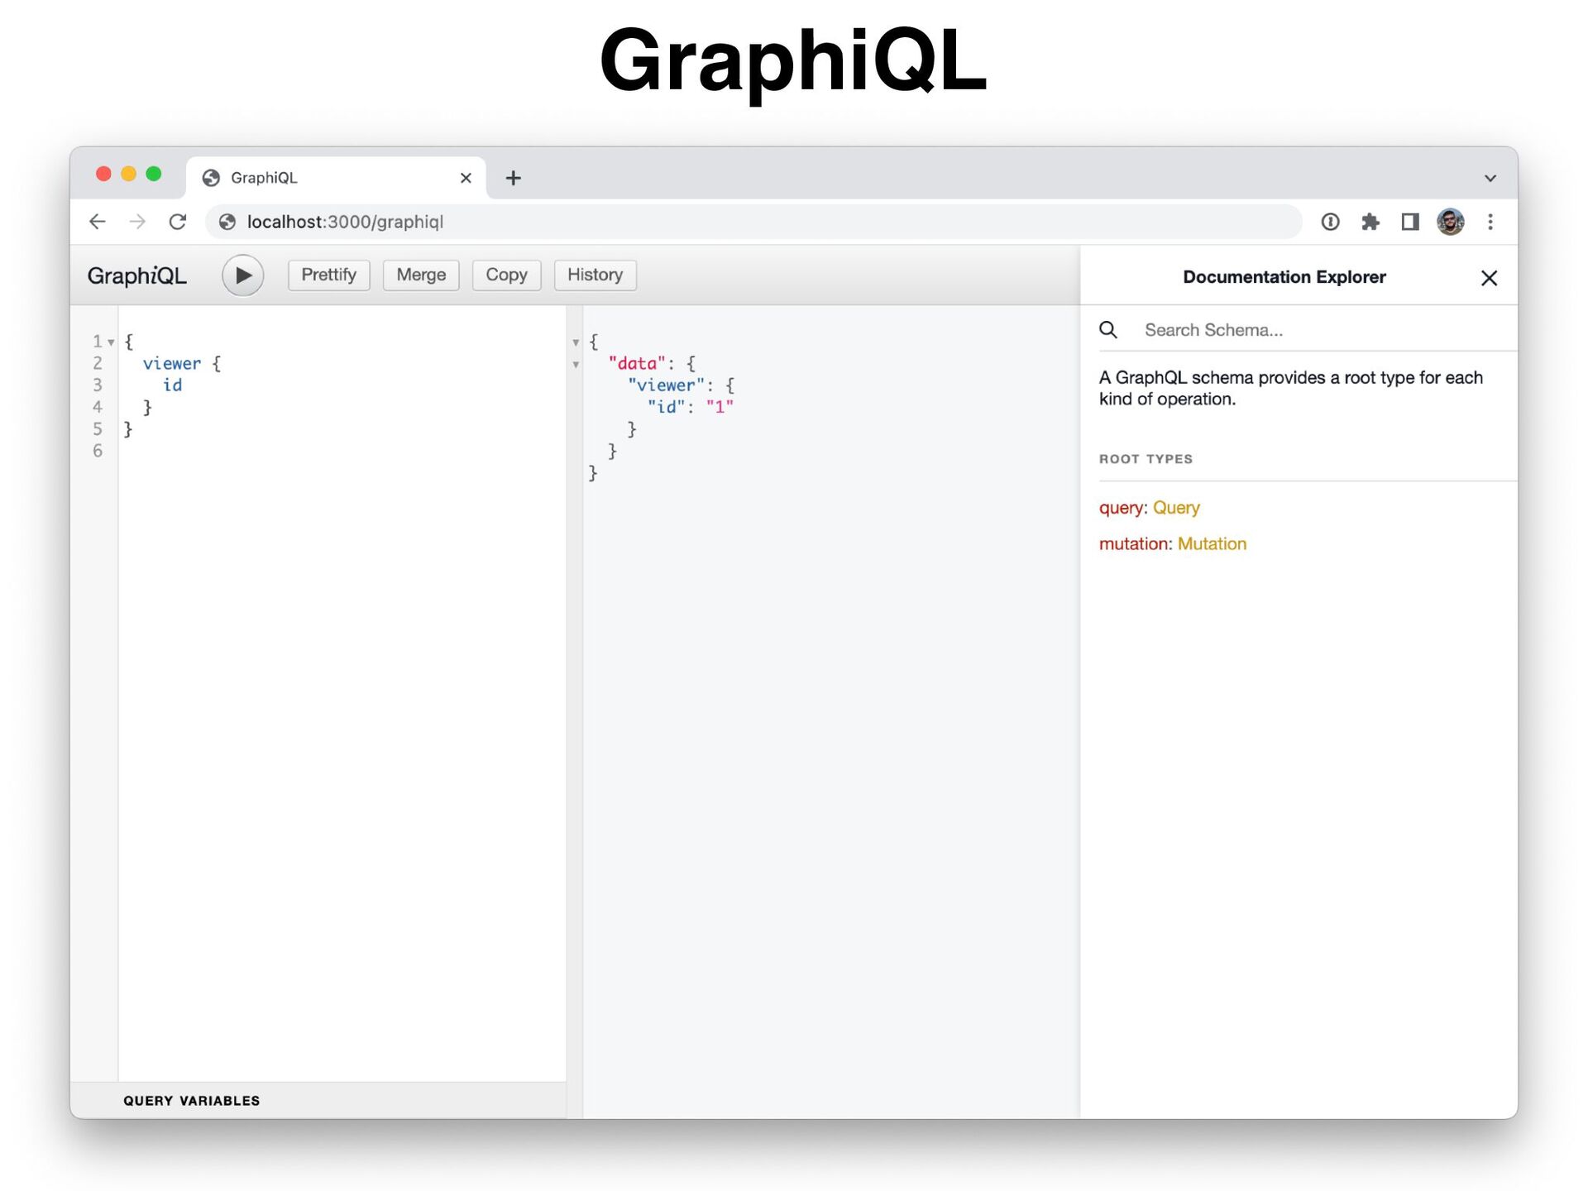This screenshot has height=1191, width=1588.
Task: Open the tab search chevron dropdown
Action: coord(1490,178)
